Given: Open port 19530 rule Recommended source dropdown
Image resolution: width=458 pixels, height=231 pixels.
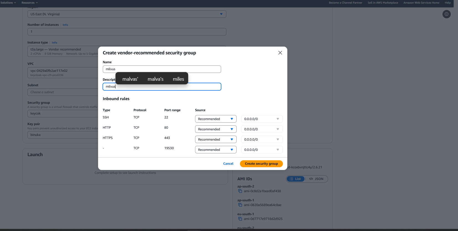Looking at the screenshot, I should pyautogui.click(x=216, y=150).
